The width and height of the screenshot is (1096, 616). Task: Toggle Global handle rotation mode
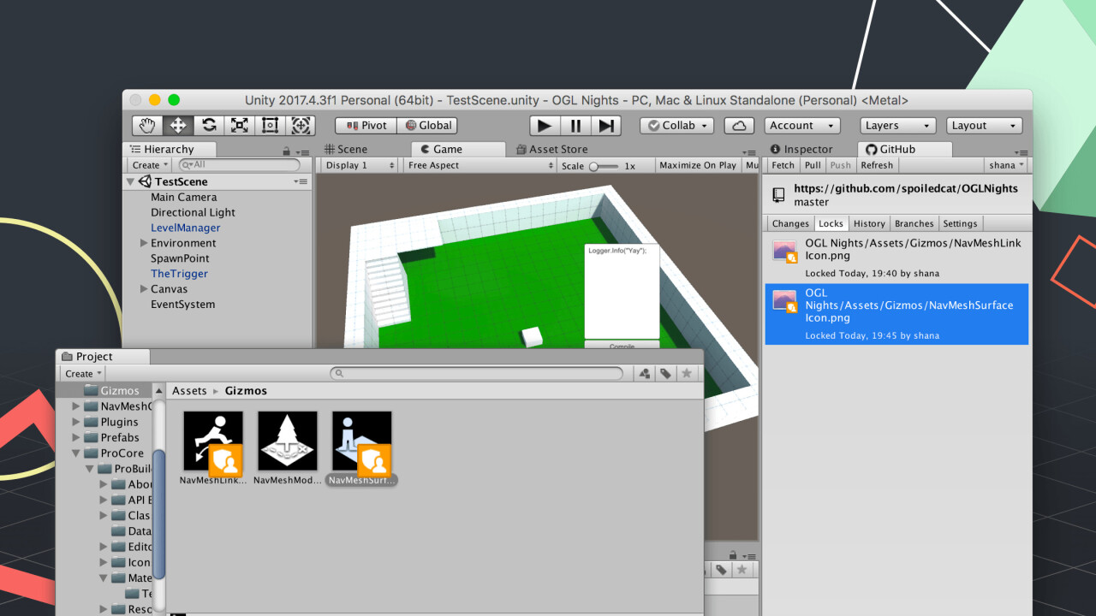tap(427, 126)
